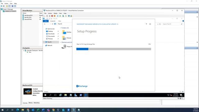199x112 pixels.
Task: Click the Forward arrow in Hyper-V Manager toolbar
Action: click(4, 6)
